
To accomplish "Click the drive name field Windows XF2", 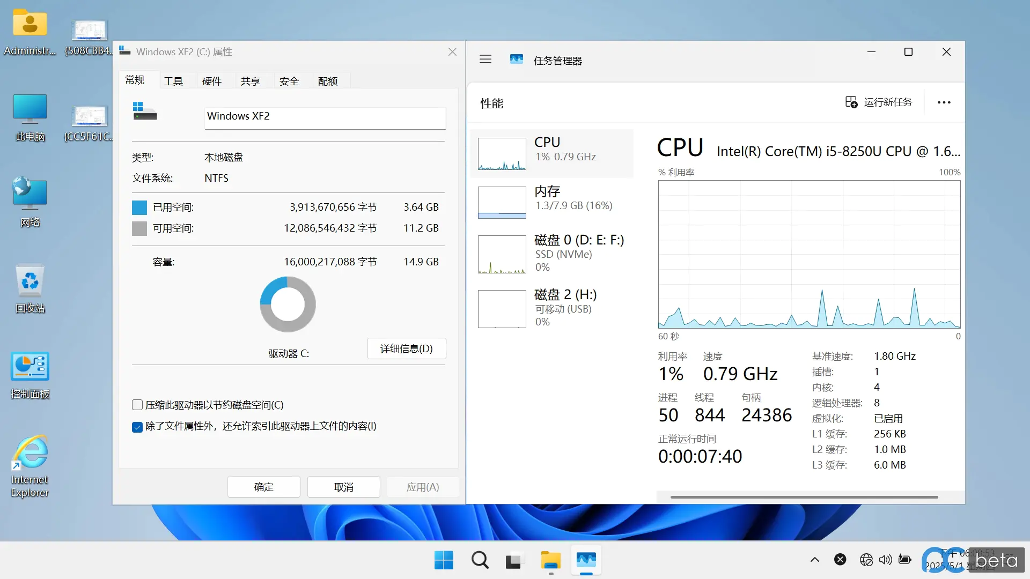I will point(325,117).
